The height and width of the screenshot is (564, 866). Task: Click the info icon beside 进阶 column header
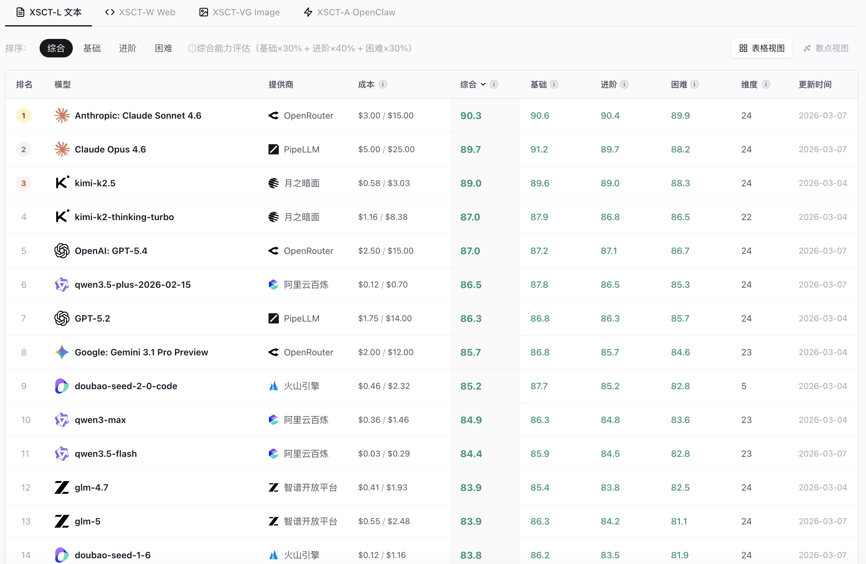click(624, 84)
